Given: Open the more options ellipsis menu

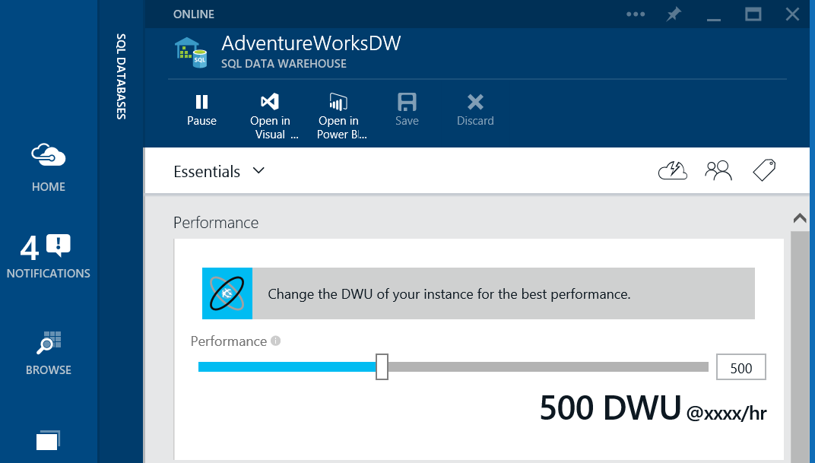Looking at the screenshot, I should (635, 14).
